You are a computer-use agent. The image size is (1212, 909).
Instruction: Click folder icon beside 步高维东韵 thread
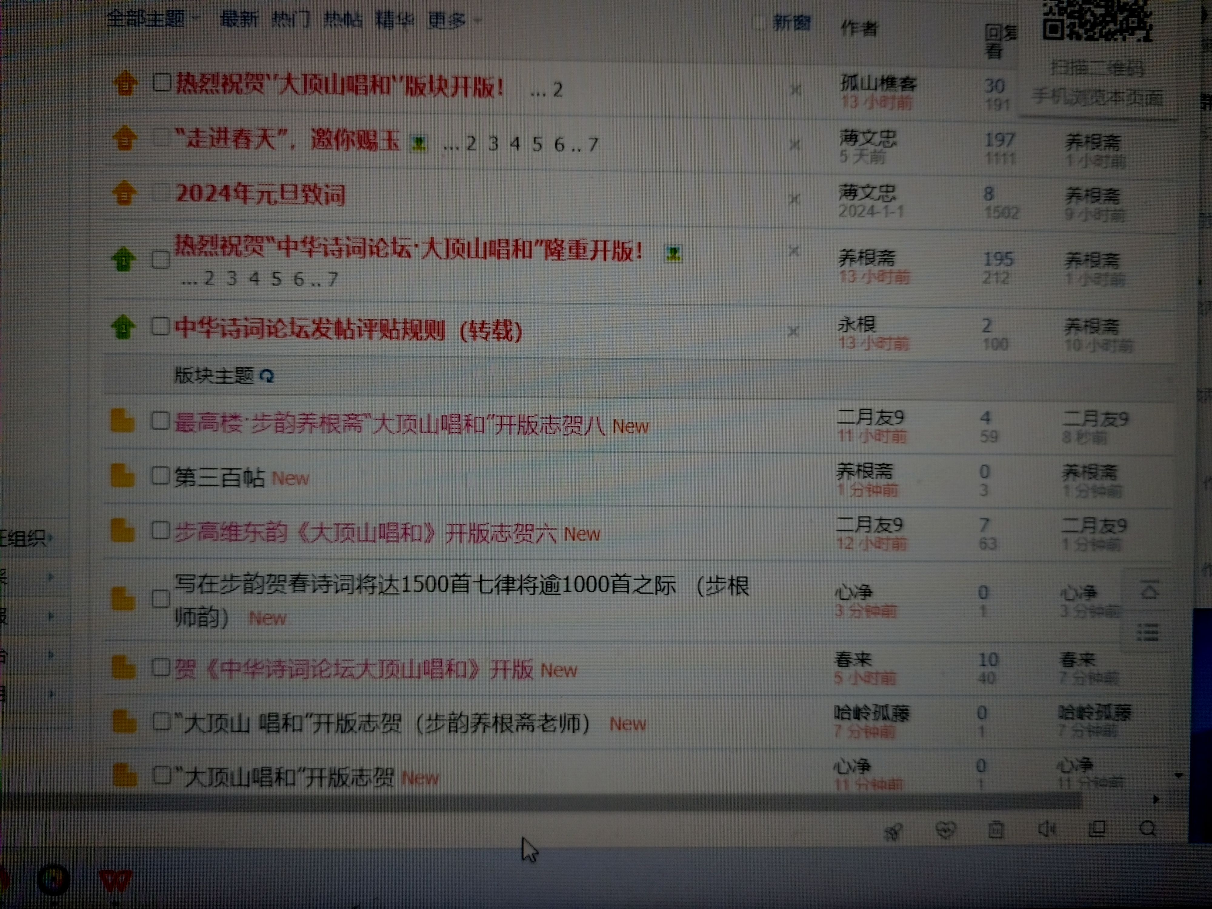coord(122,530)
